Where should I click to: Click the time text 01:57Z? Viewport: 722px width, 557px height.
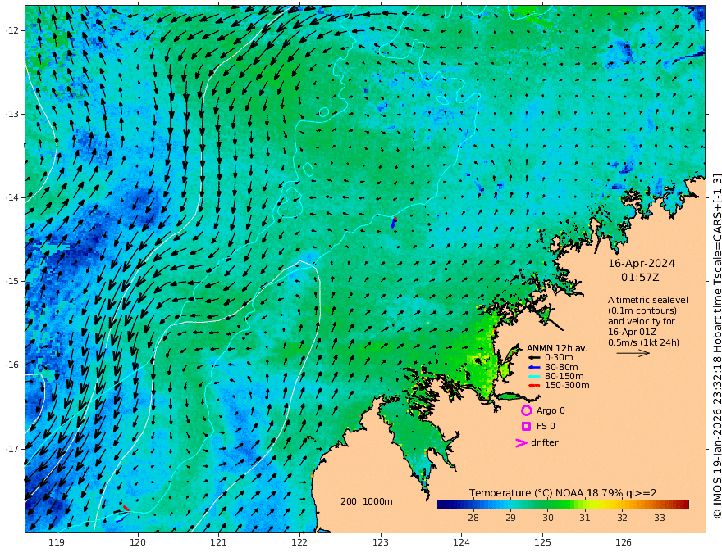[640, 278]
